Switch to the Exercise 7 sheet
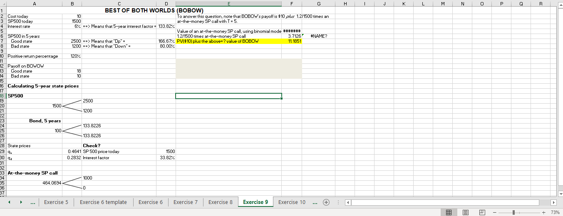The width and height of the screenshot is (563, 216). pyautogui.click(x=186, y=202)
